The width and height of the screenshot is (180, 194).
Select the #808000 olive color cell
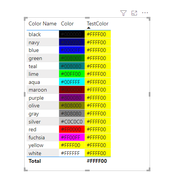coord(72,105)
